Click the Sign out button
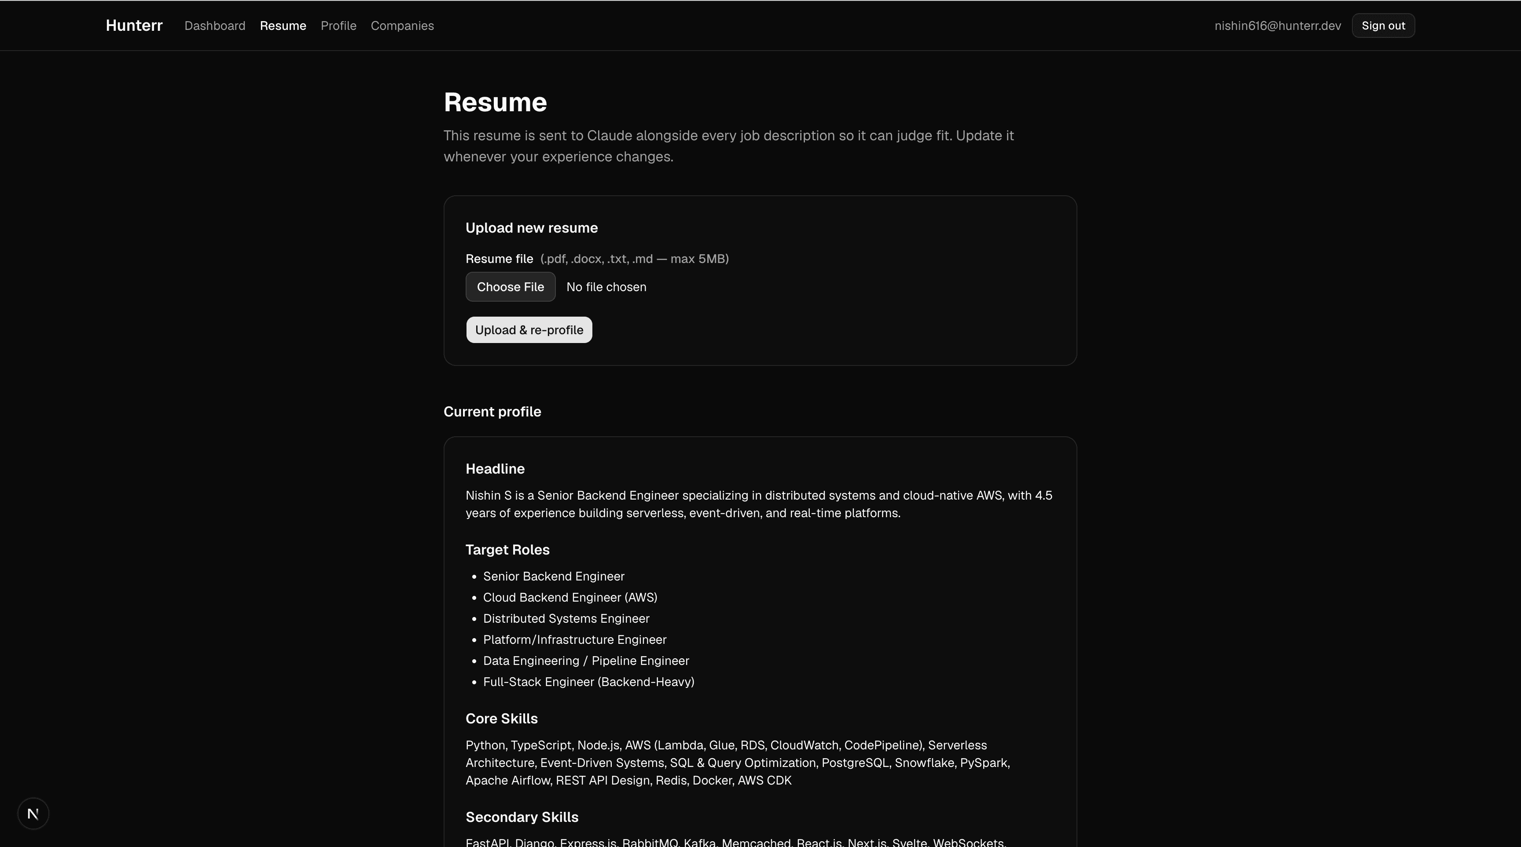The width and height of the screenshot is (1521, 847). (x=1383, y=26)
